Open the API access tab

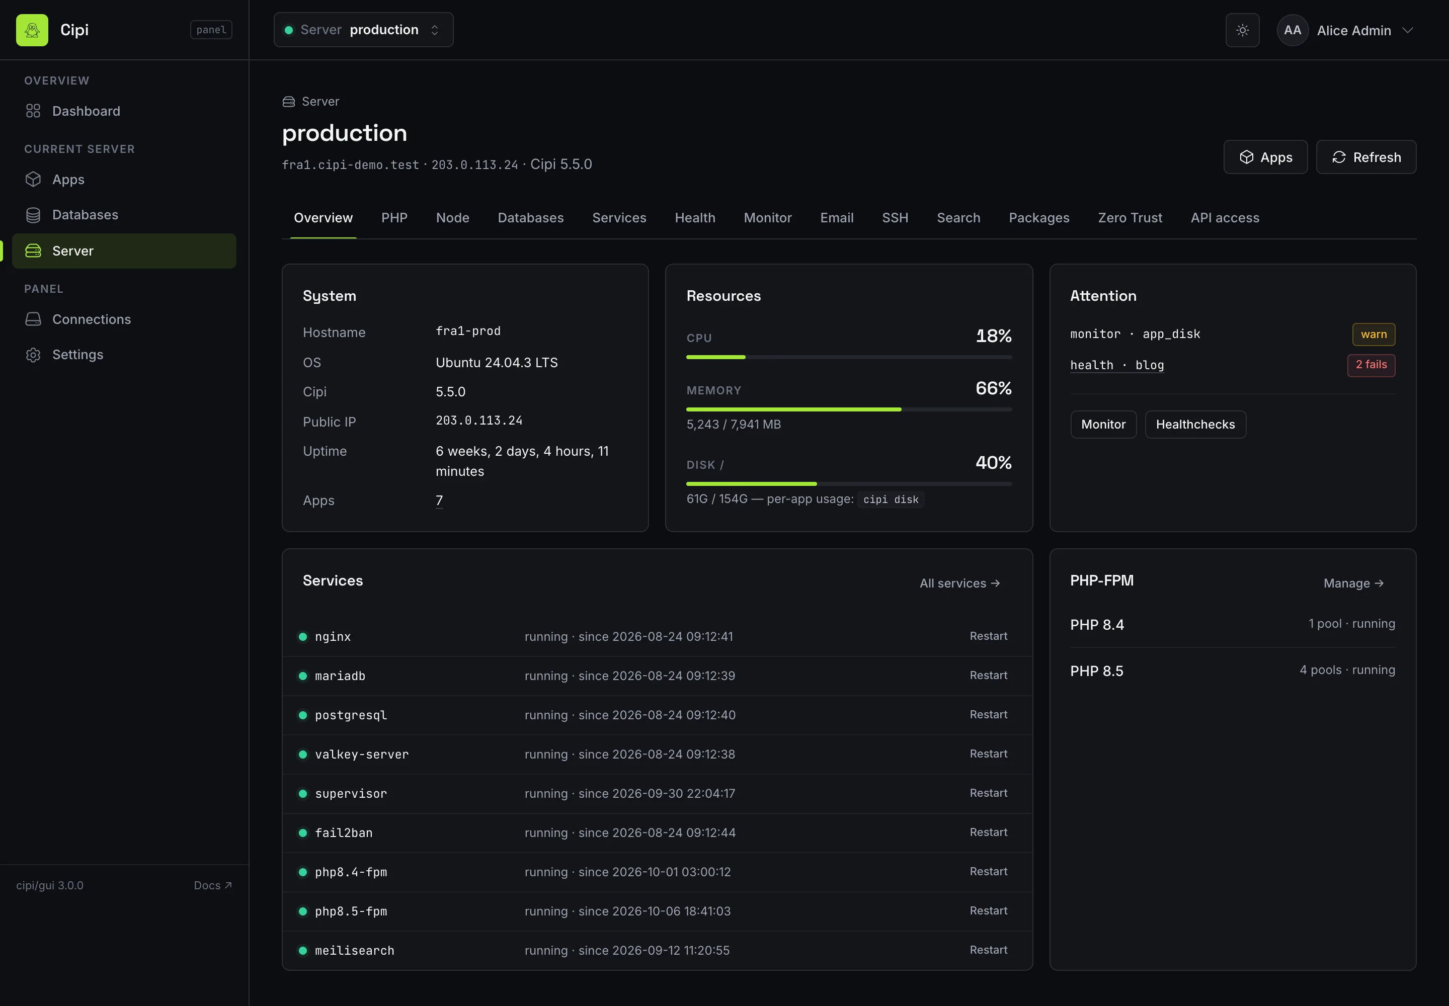pos(1225,218)
